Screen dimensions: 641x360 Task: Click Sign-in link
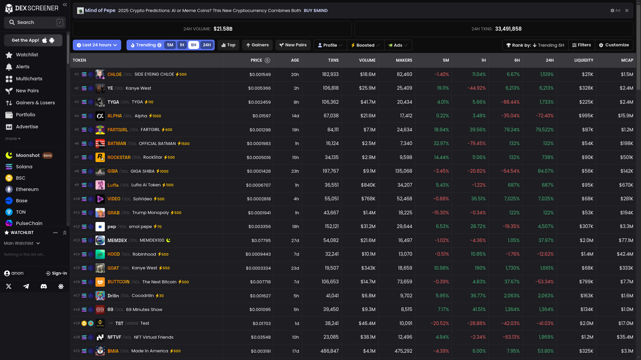(x=56, y=273)
